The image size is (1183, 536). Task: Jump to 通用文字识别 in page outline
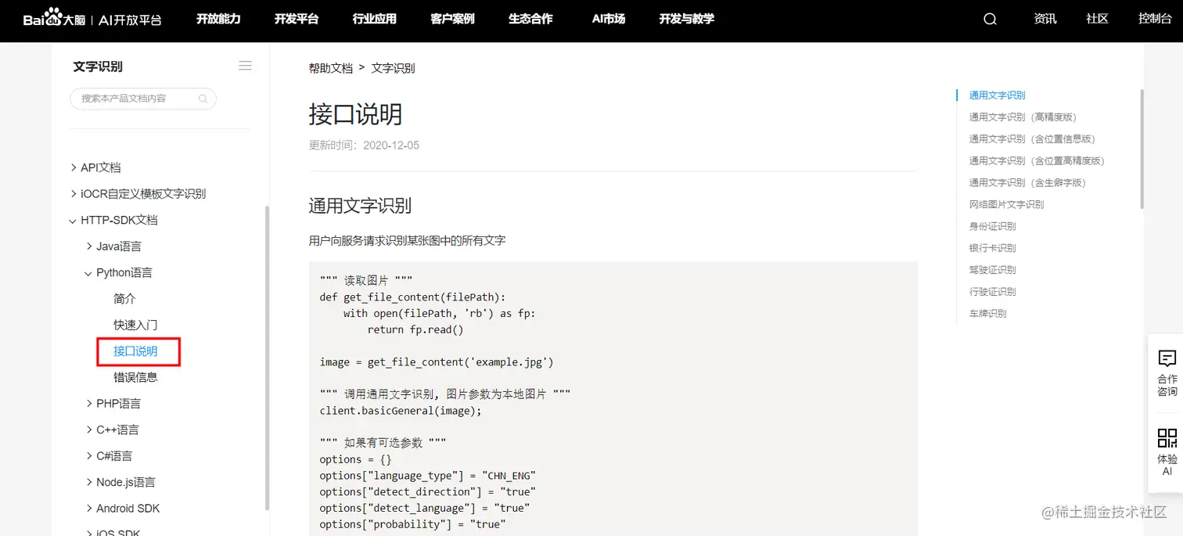click(x=997, y=95)
